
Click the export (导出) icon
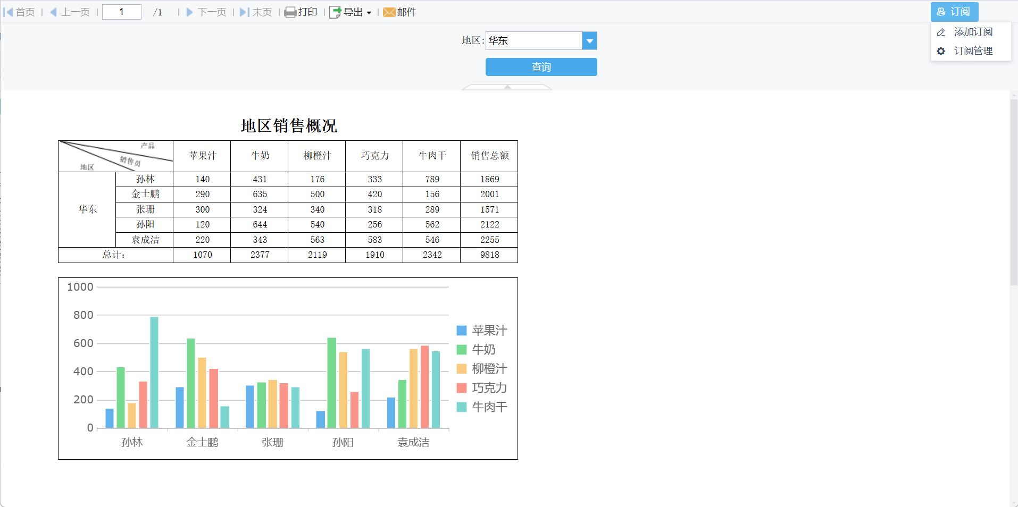pos(335,12)
